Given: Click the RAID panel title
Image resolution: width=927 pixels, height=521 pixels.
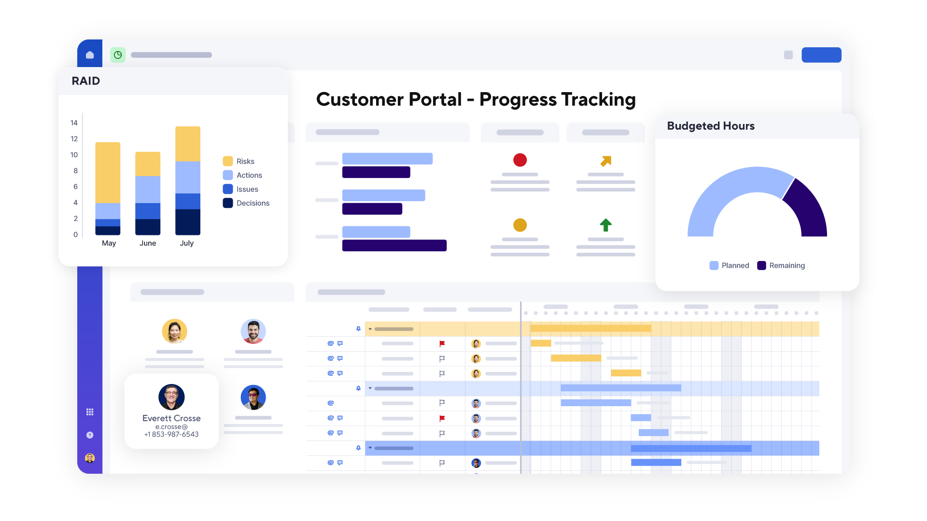Looking at the screenshot, I should tap(86, 81).
